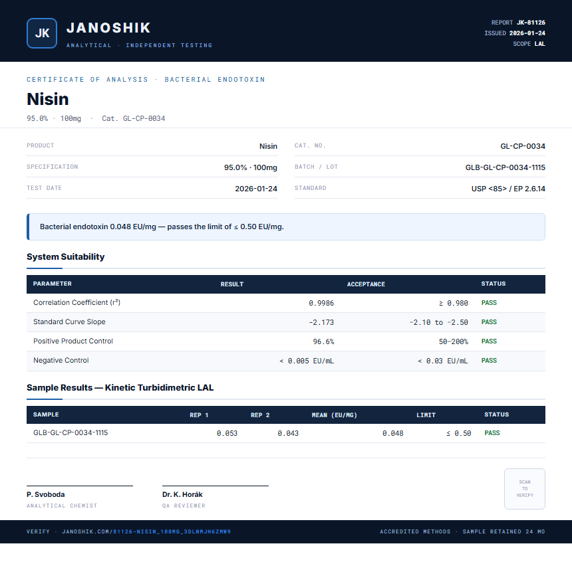This screenshot has width=572, height=562.
Task: Click the ACCEPTANCE column header
Action: click(366, 284)
